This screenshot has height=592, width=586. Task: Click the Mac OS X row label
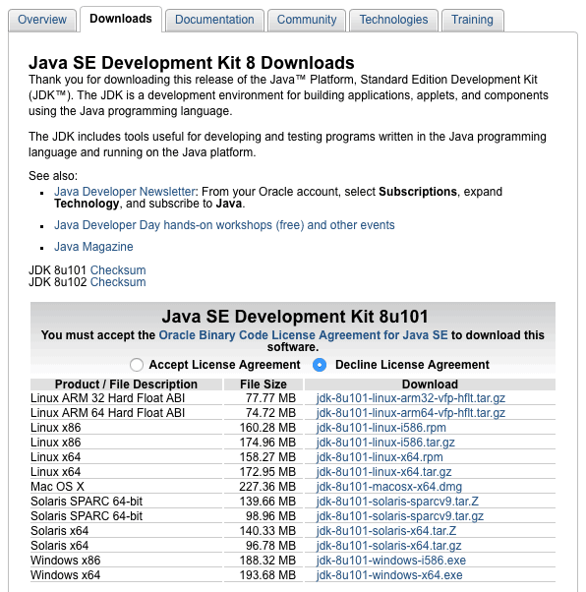pyautogui.click(x=57, y=486)
